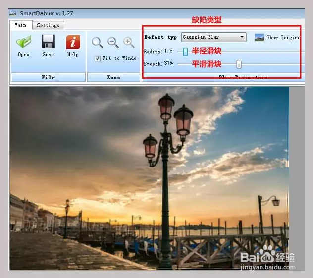The image size is (313, 278).
Task: Switch to the Settings tab
Action: coord(48,25)
